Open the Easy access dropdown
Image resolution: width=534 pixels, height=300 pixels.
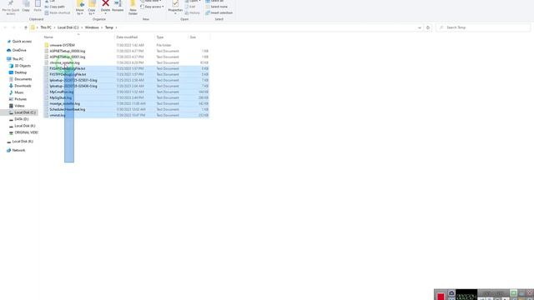click(x=152, y=7)
